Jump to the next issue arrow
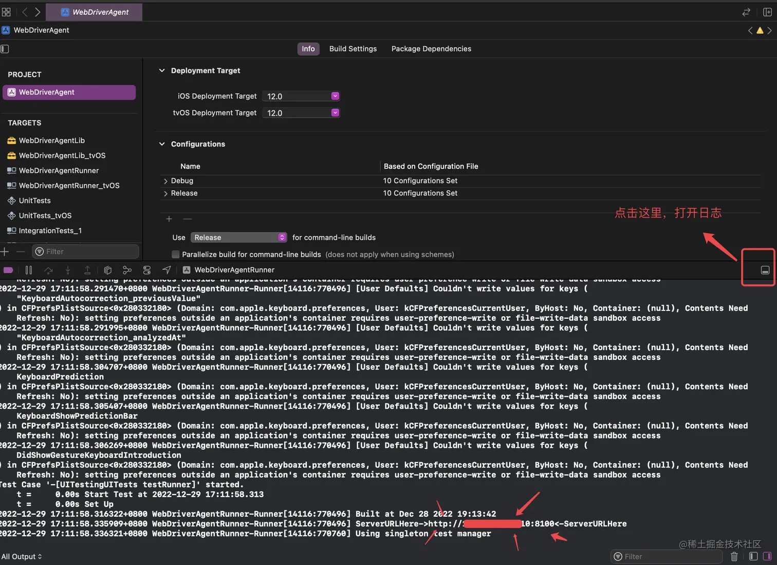This screenshot has width=777, height=565. click(769, 30)
